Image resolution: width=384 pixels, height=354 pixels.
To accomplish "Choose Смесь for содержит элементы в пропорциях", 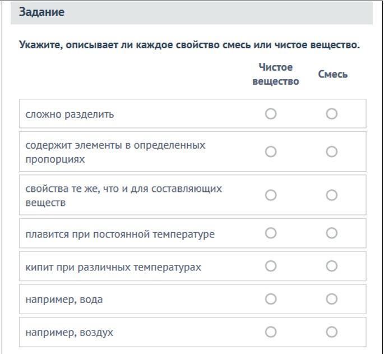I will 332,151.
